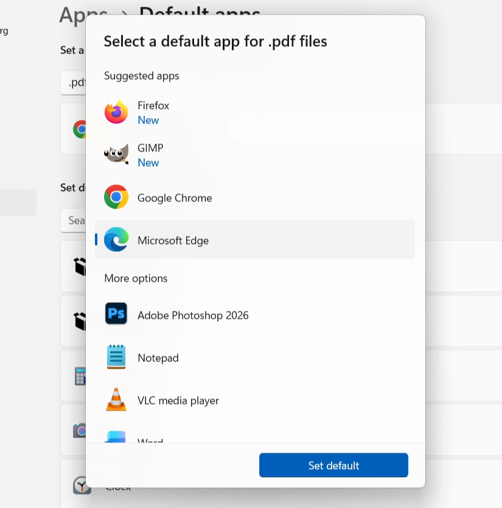Click the Camera app icon in Settings list
502x508 pixels.
tap(79, 430)
